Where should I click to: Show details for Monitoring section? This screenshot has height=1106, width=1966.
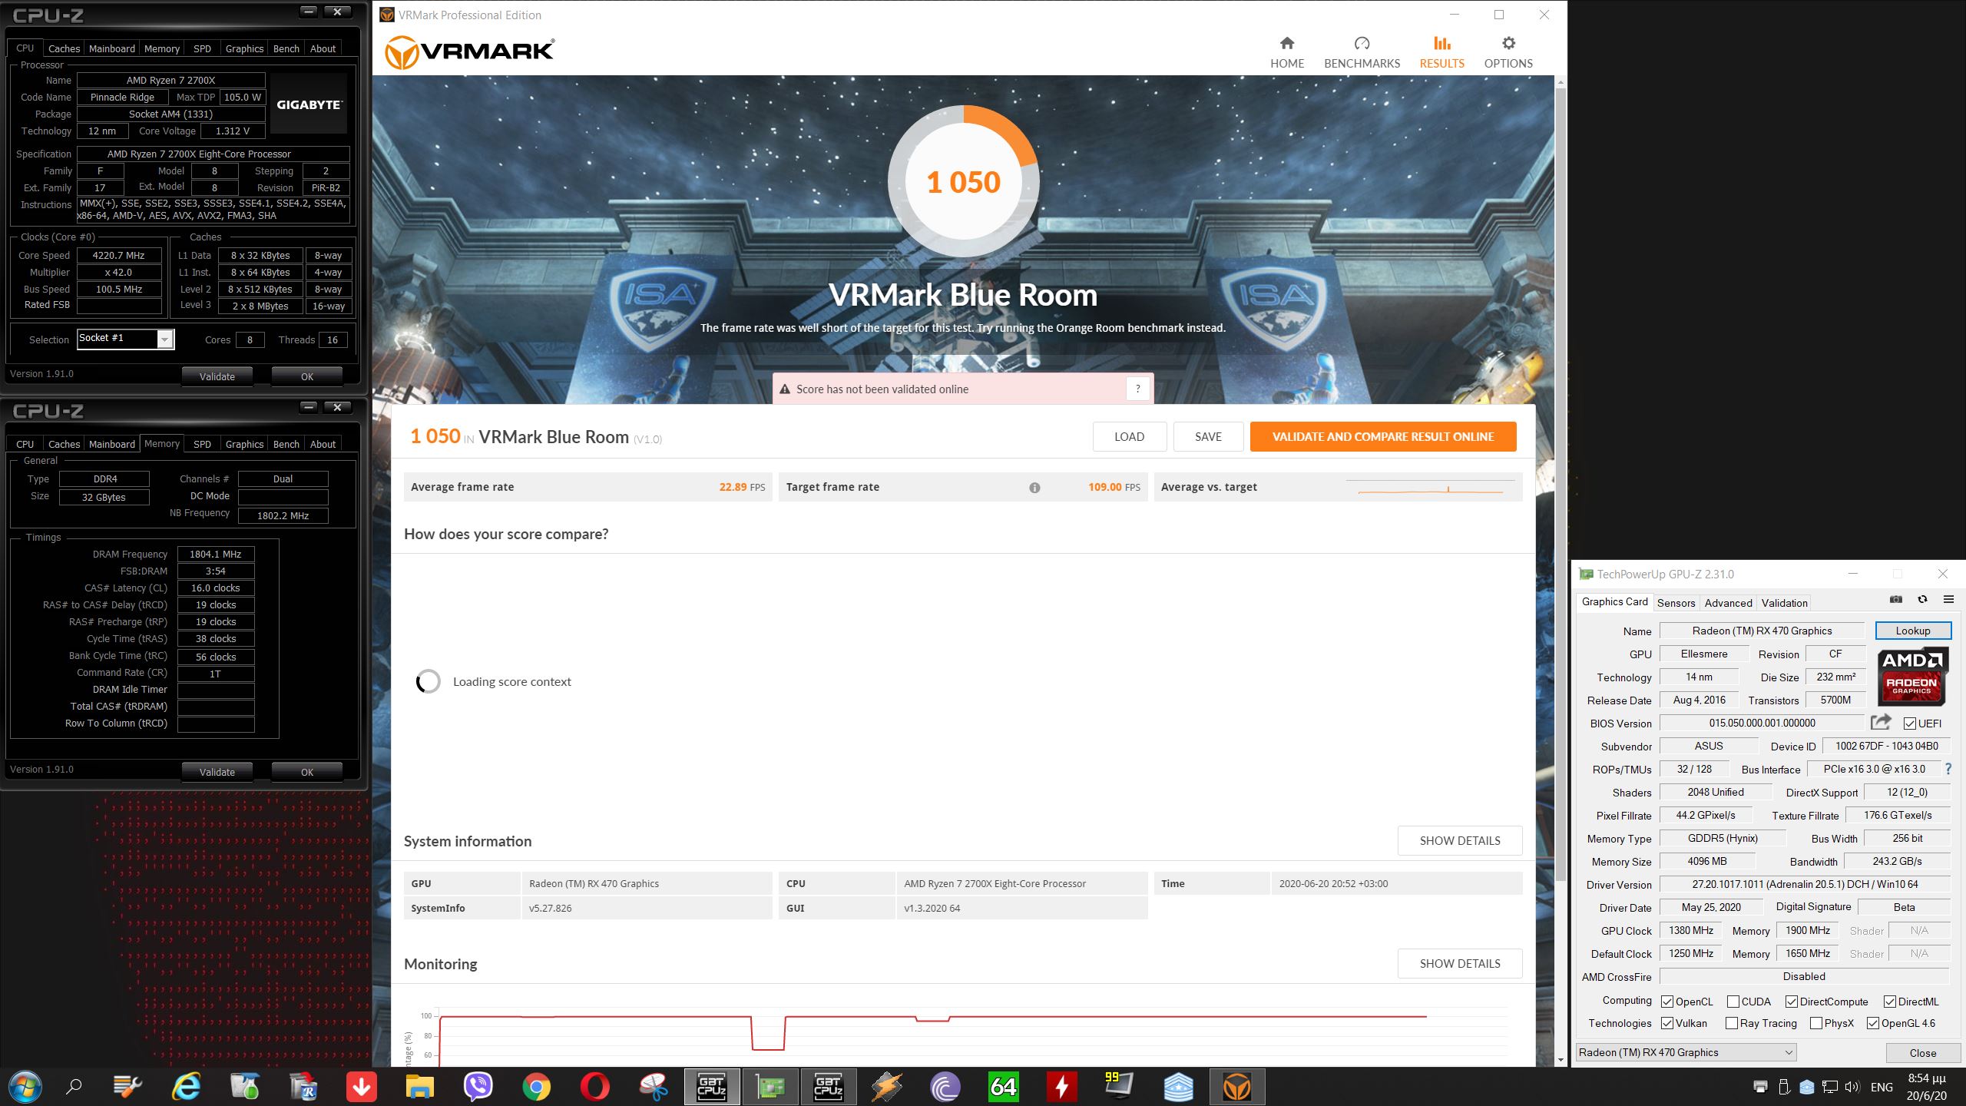click(1460, 963)
